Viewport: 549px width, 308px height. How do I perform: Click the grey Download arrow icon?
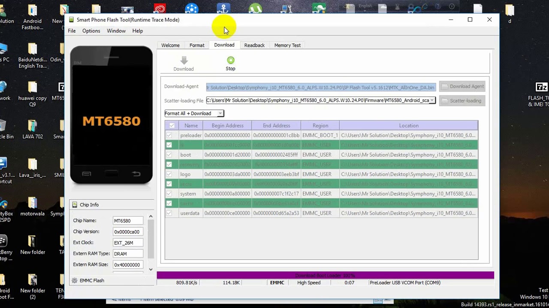184,60
